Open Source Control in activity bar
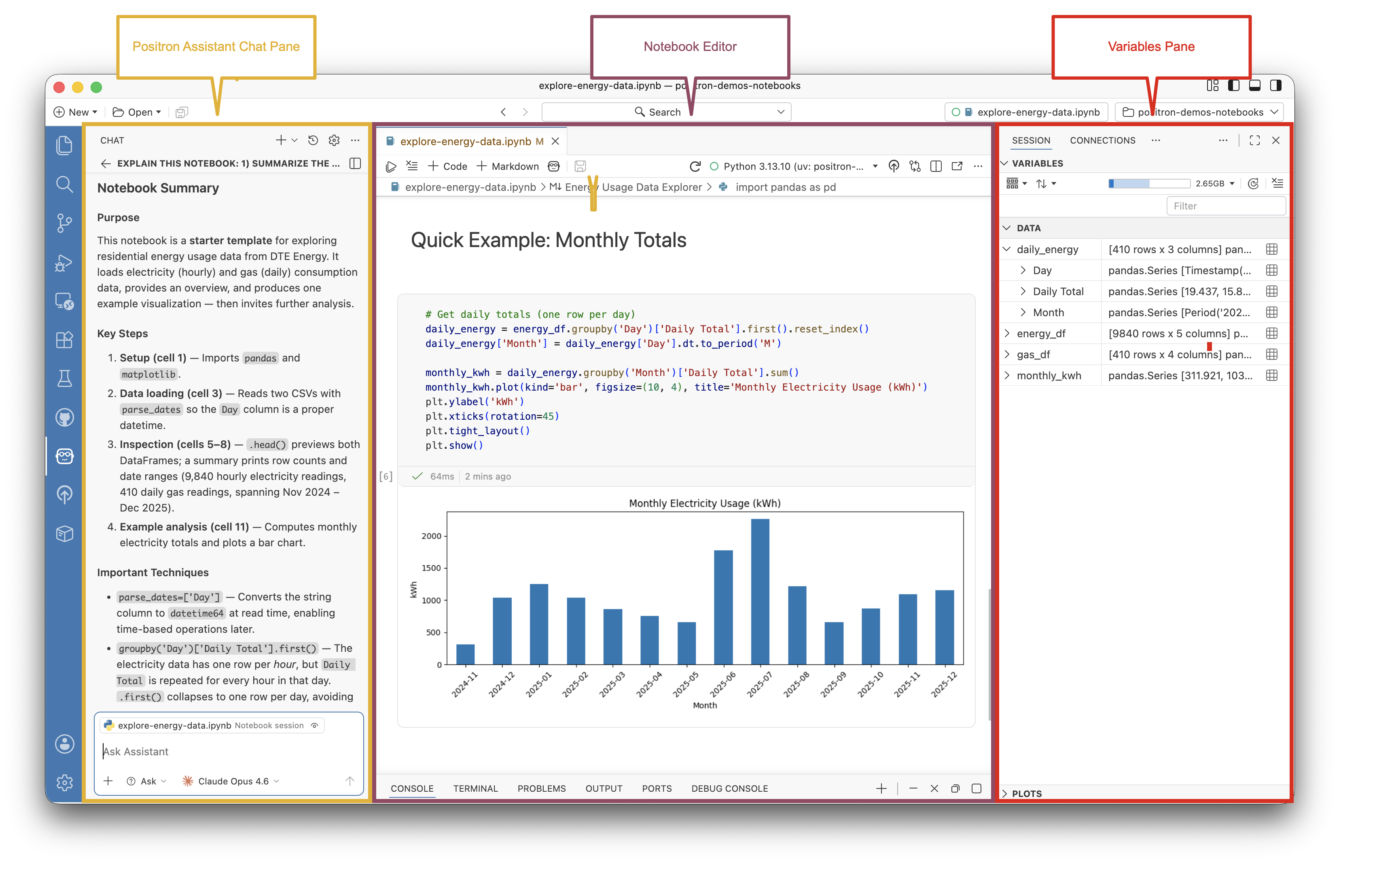1377x875 pixels. click(64, 223)
